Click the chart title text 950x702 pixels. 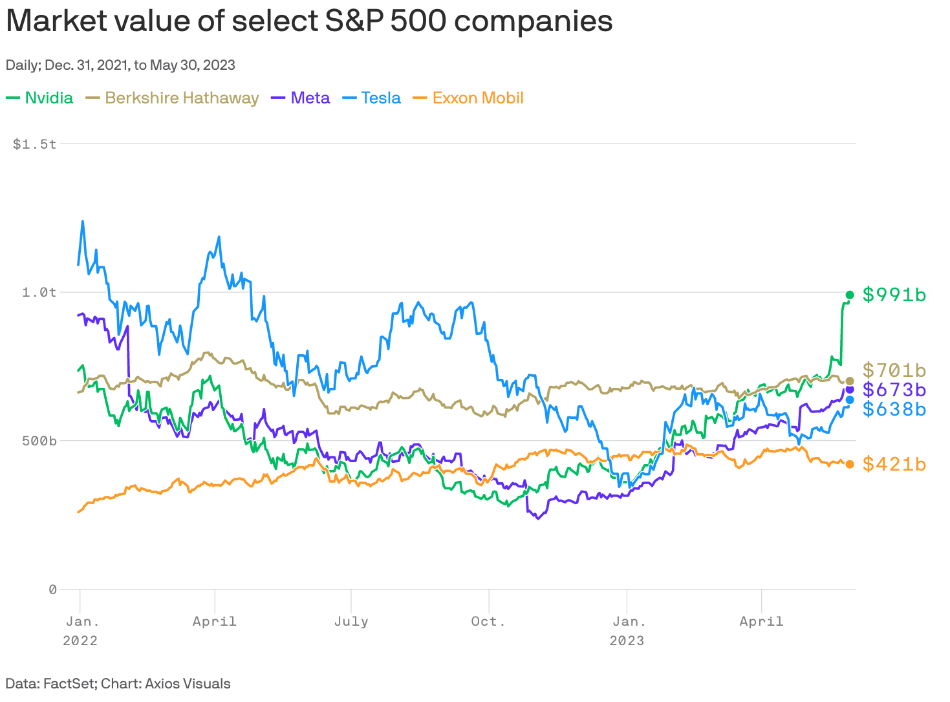[x=309, y=21]
